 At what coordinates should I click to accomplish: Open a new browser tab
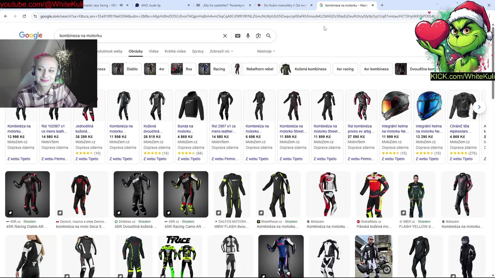click(382, 5)
